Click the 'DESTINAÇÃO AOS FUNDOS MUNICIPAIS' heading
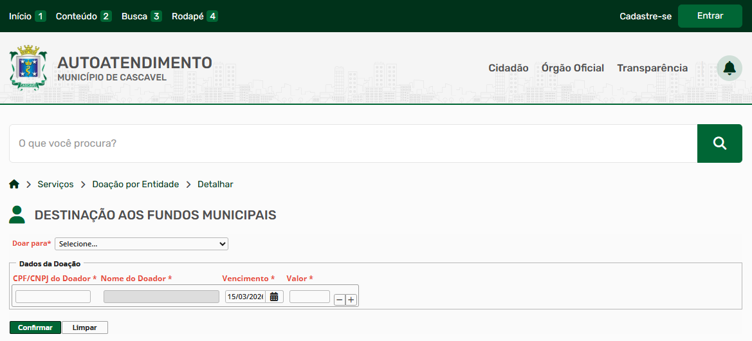Viewport: 752px width, 341px height. click(156, 215)
